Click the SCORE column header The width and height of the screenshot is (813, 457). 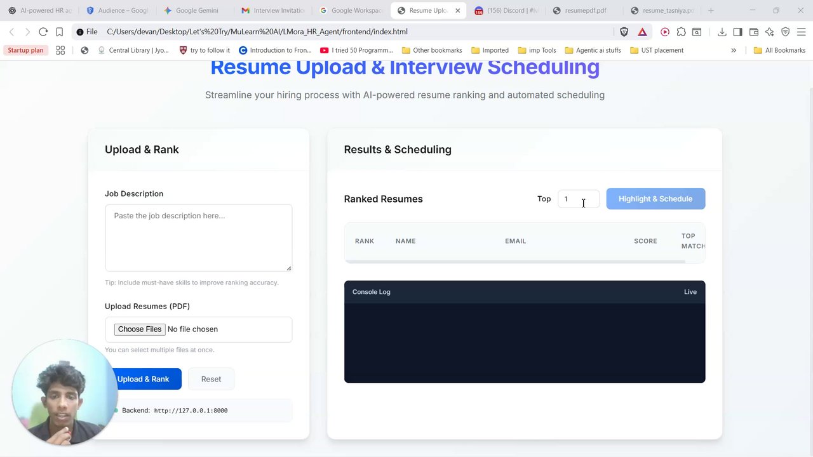click(x=645, y=241)
